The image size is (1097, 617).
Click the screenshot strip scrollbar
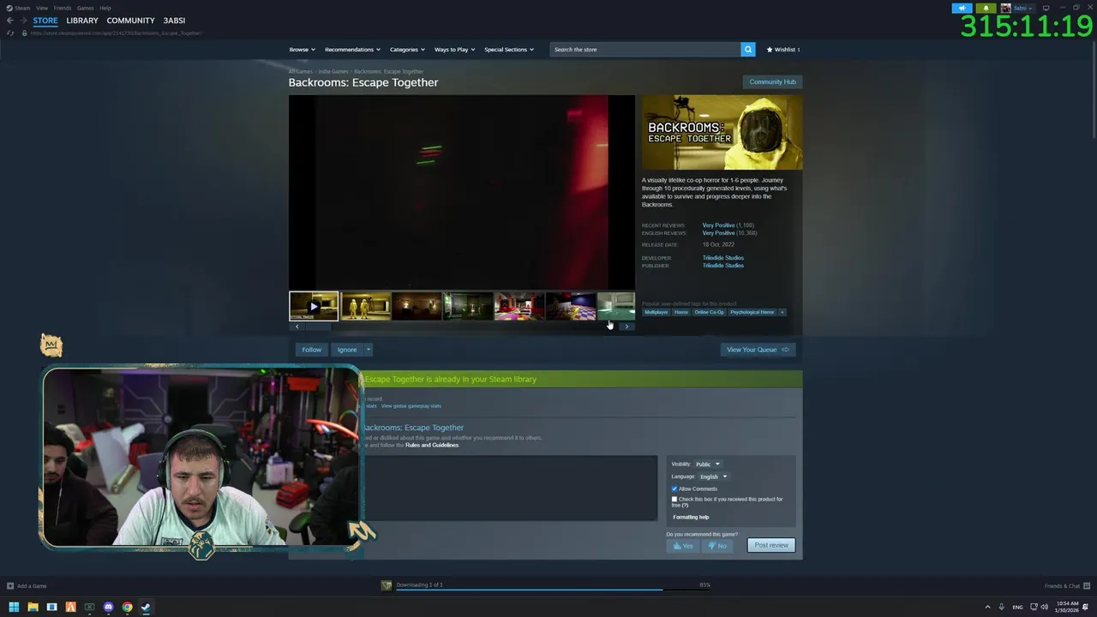pos(318,326)
